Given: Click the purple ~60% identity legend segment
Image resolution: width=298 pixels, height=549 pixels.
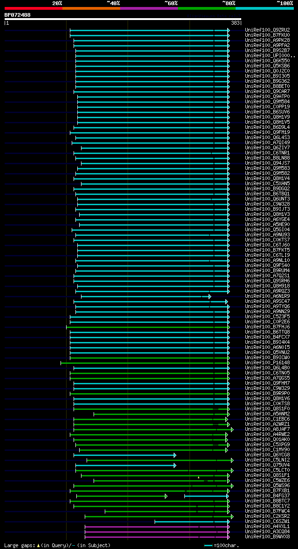Looking at the screenshot, I should pos(149,8).
